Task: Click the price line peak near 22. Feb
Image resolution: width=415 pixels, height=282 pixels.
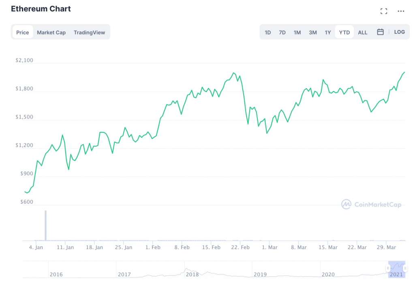Action: pos(233,73)
